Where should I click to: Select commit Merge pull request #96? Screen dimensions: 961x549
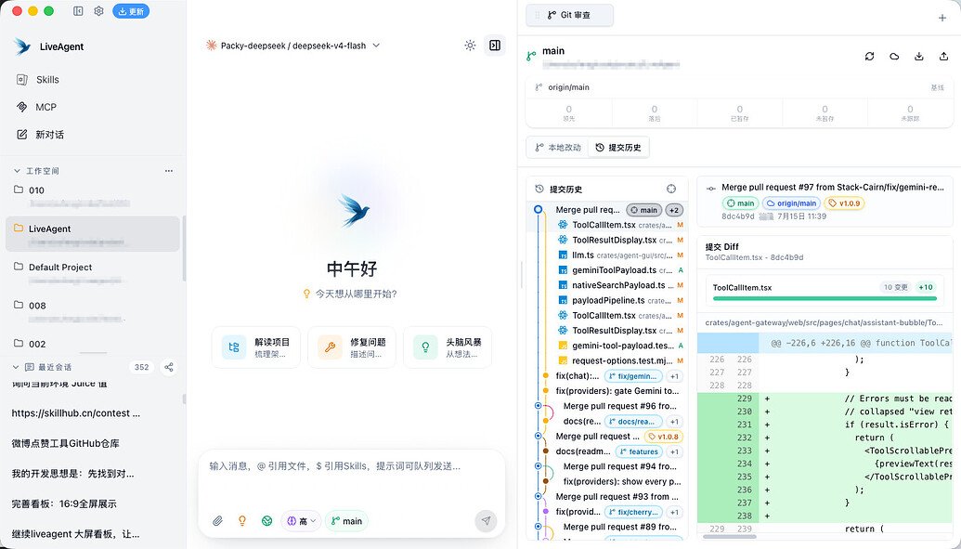(619, 406)
